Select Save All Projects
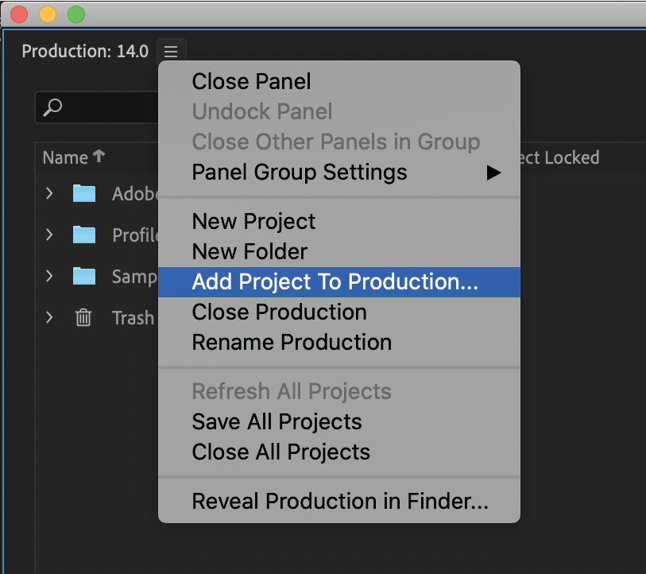 pyautogui.click(x=276, y=421)
